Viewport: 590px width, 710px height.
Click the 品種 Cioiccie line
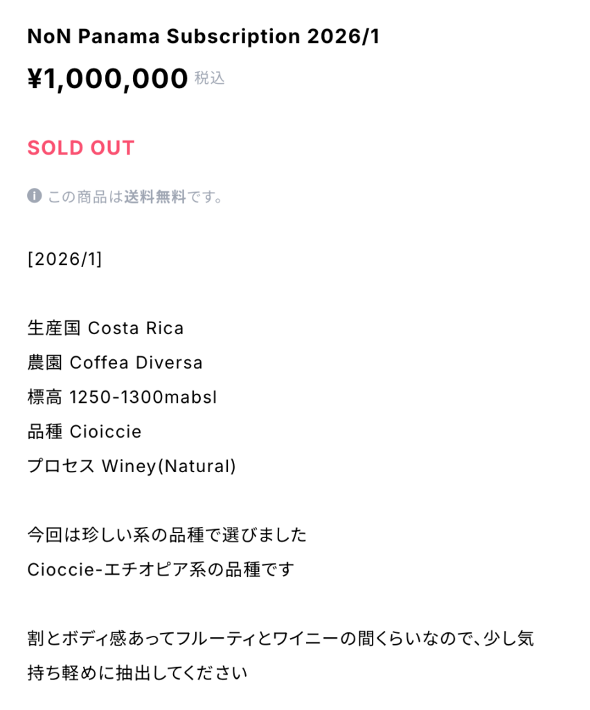point(84,432)
